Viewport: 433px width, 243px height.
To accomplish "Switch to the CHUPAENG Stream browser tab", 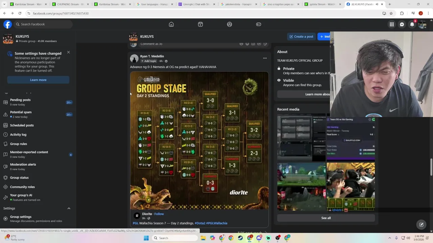I will (70, 4).
